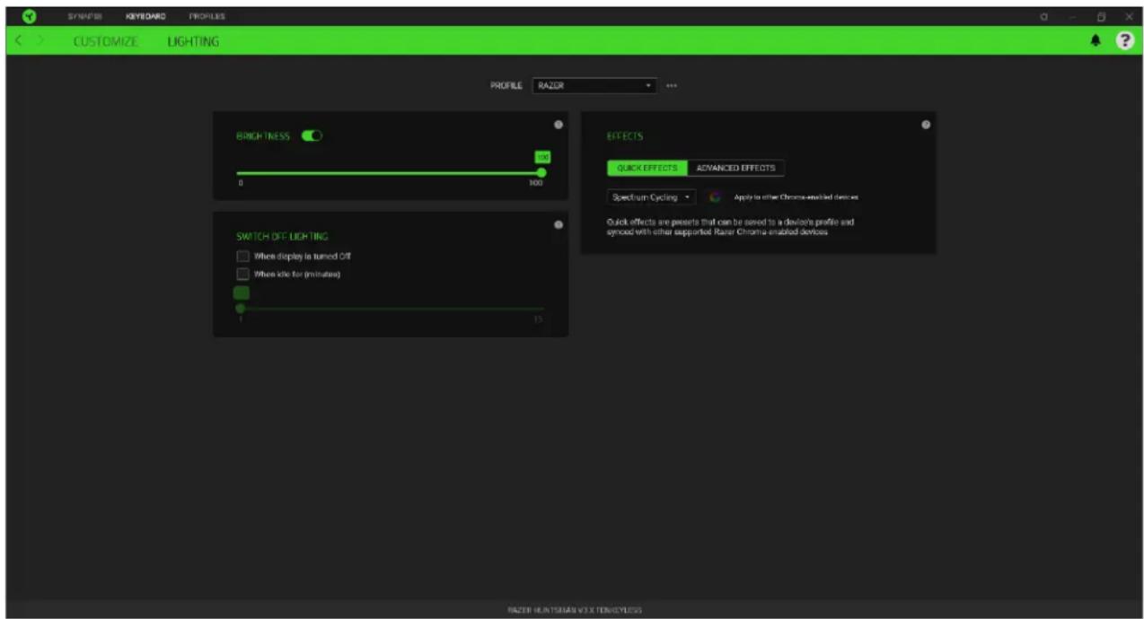Open the settings gear in title bar

coord(1043,16)
